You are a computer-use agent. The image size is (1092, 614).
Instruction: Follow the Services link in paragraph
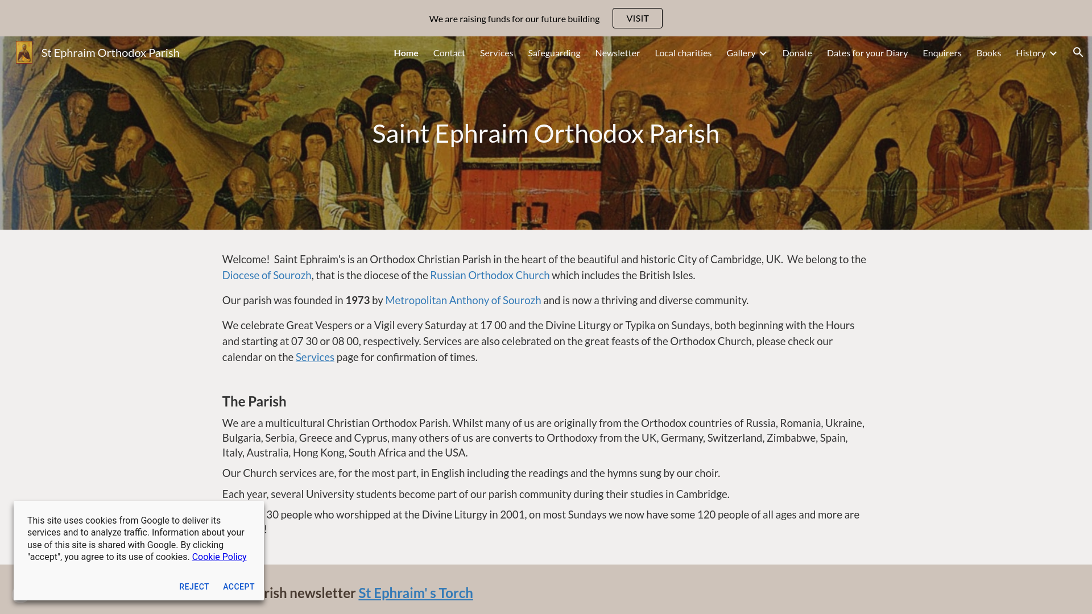click(x=315, y=357)
